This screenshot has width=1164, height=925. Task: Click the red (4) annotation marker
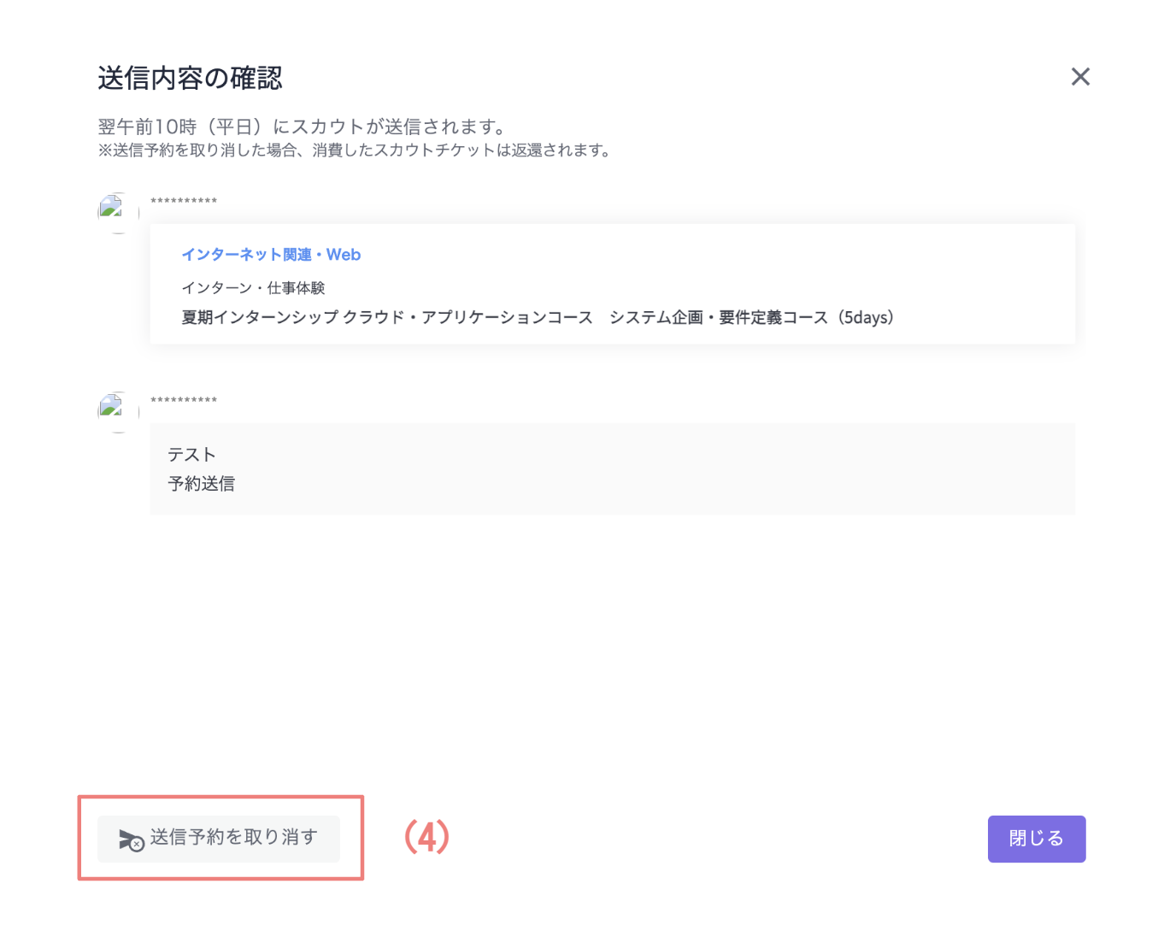coord(426,838)
